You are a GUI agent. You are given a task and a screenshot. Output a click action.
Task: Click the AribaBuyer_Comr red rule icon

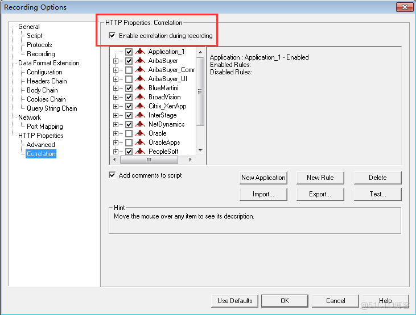pyautogui.click(x=140, y=70)
